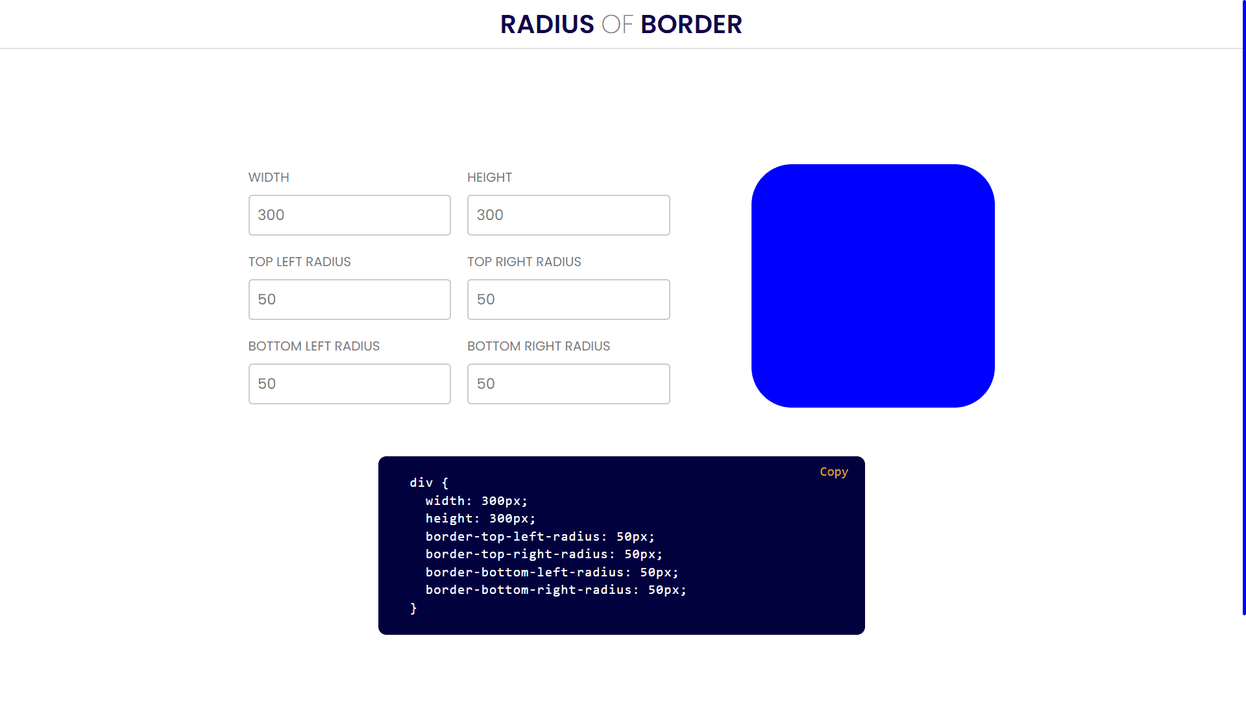The height and width of the screenshot is (701, 1246).
Task: Click the TOP LEFT RADIUS input field
Action: (348, 300)
